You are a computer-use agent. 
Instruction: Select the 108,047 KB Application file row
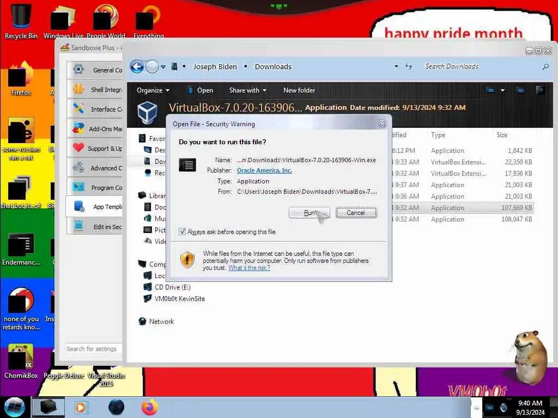click(463, 219)
